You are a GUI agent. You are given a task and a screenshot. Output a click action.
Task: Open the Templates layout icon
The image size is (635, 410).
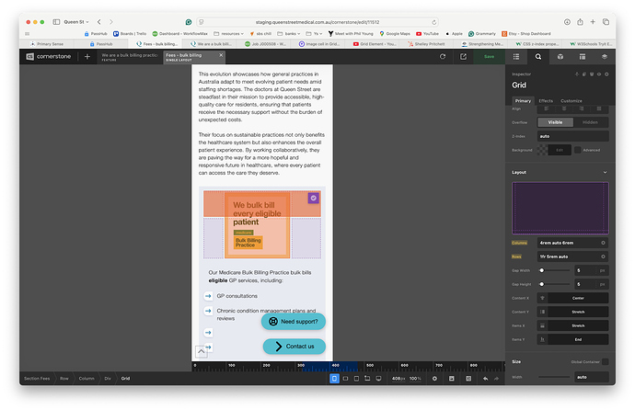click(582, 56)
